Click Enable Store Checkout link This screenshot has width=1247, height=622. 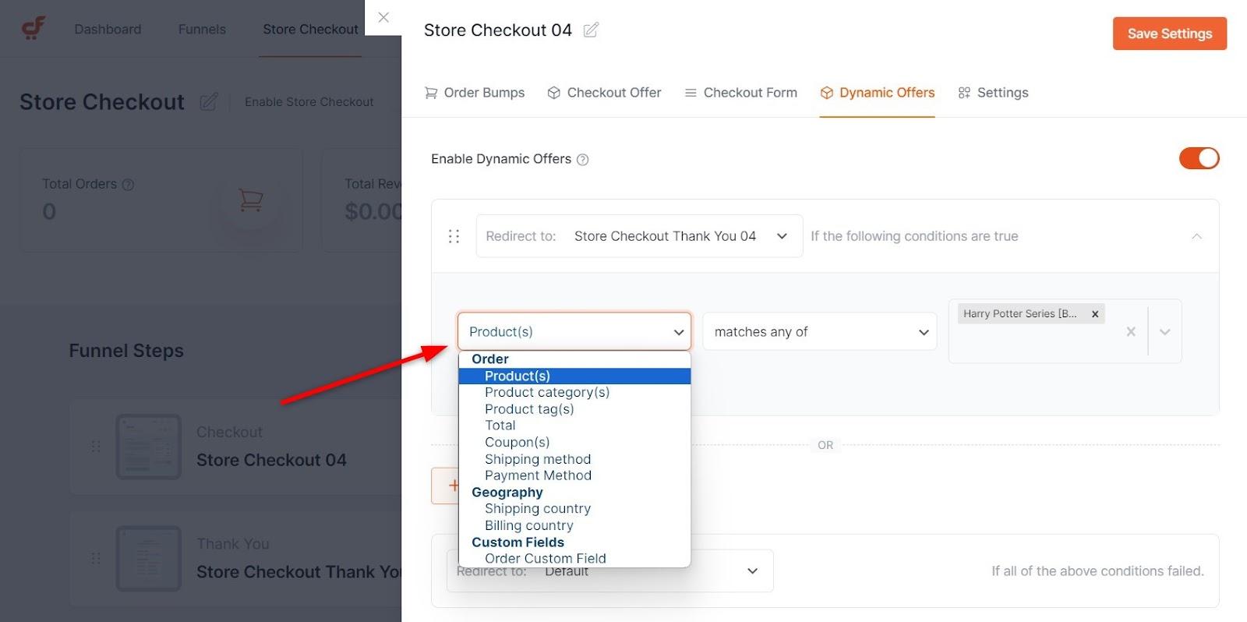pos(309,102)
